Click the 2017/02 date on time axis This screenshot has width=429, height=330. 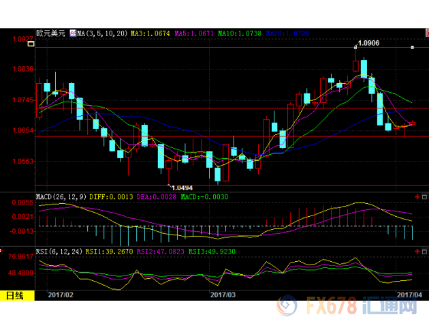pyautogui.click(x=61, y=295)
